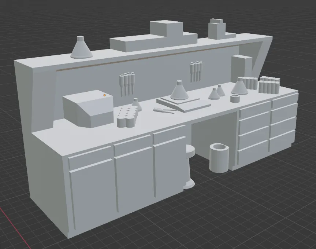316x249 pixels.
Task: Select the tall box against right back wall
Action: pos(241,66)
